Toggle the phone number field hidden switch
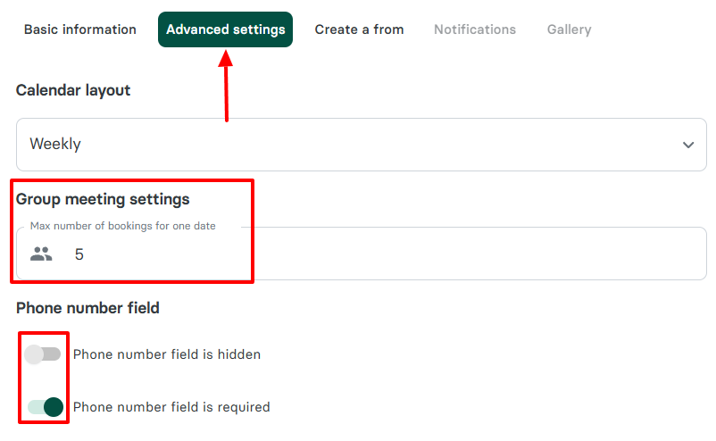This screenshot has width=716, height=441. (x=43, y=354)
